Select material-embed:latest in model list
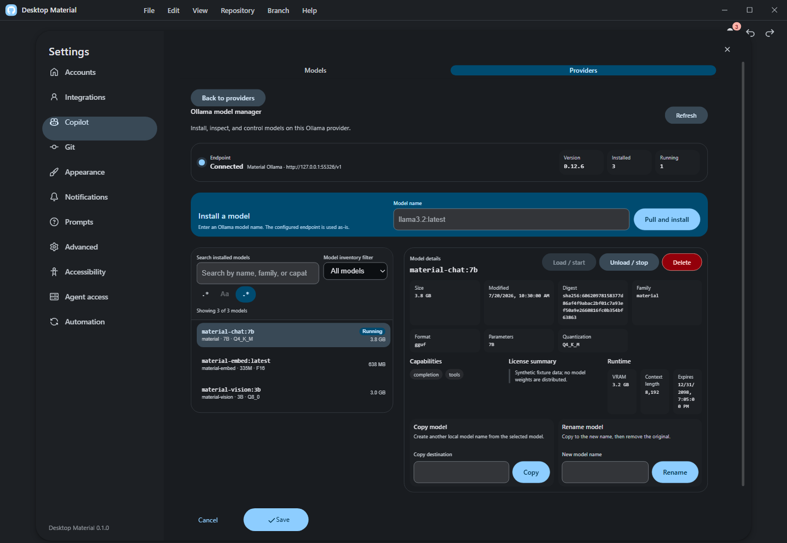Image resolution: width=787 pixels, height=543 pixels. 293,365
